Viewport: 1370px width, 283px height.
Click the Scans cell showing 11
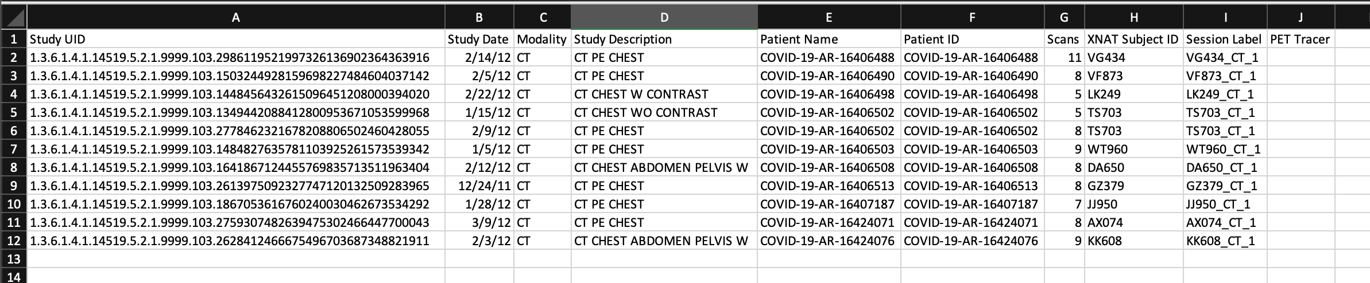(x=1063, y=58)
